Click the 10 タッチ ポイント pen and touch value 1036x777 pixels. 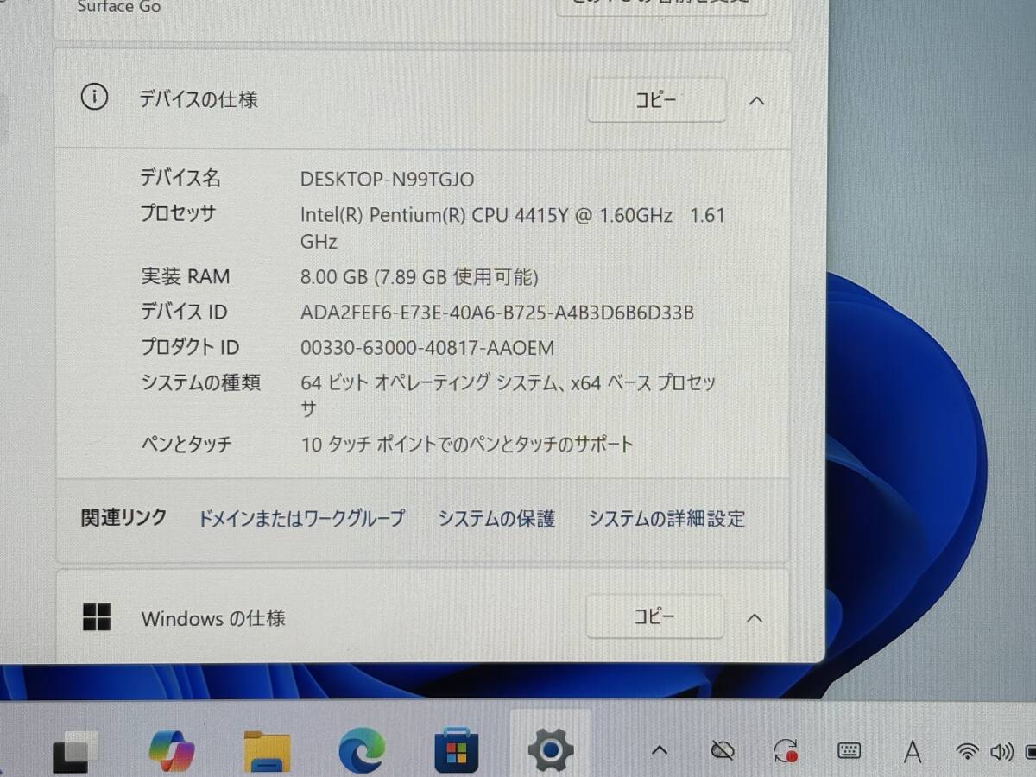[467, 445]
